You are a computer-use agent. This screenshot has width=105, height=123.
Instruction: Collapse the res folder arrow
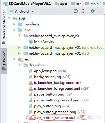pyautogui.click(x=15, y=59)
